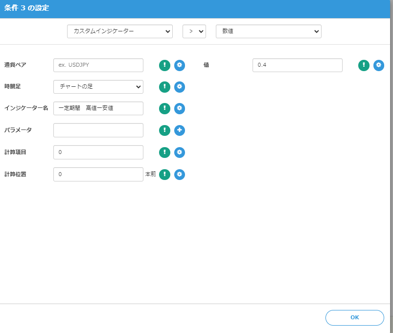Screen dimensions: 393x333
Task: Click the 通貨ペア input field
Action: 98,65
